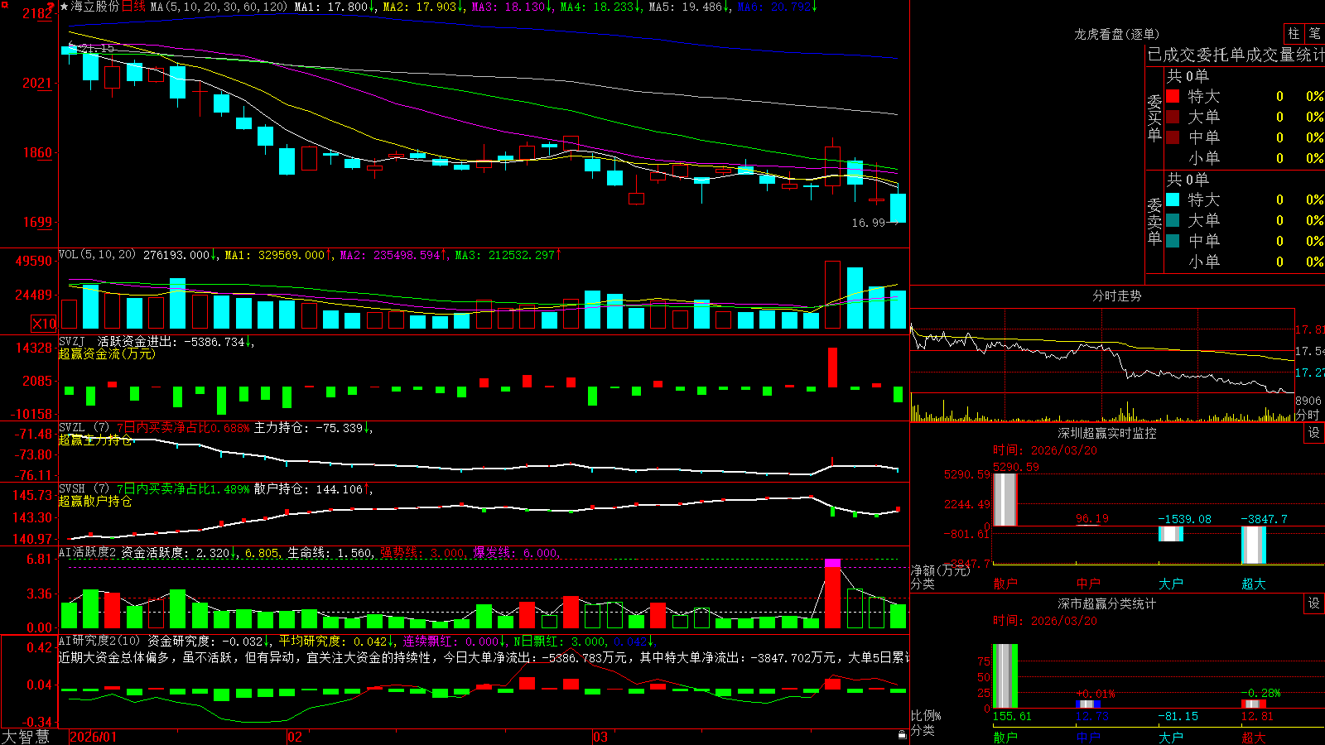Click the X10 volume scale box
The image size is (1325, 745).
pyautogui.click(x=44, y=324)
